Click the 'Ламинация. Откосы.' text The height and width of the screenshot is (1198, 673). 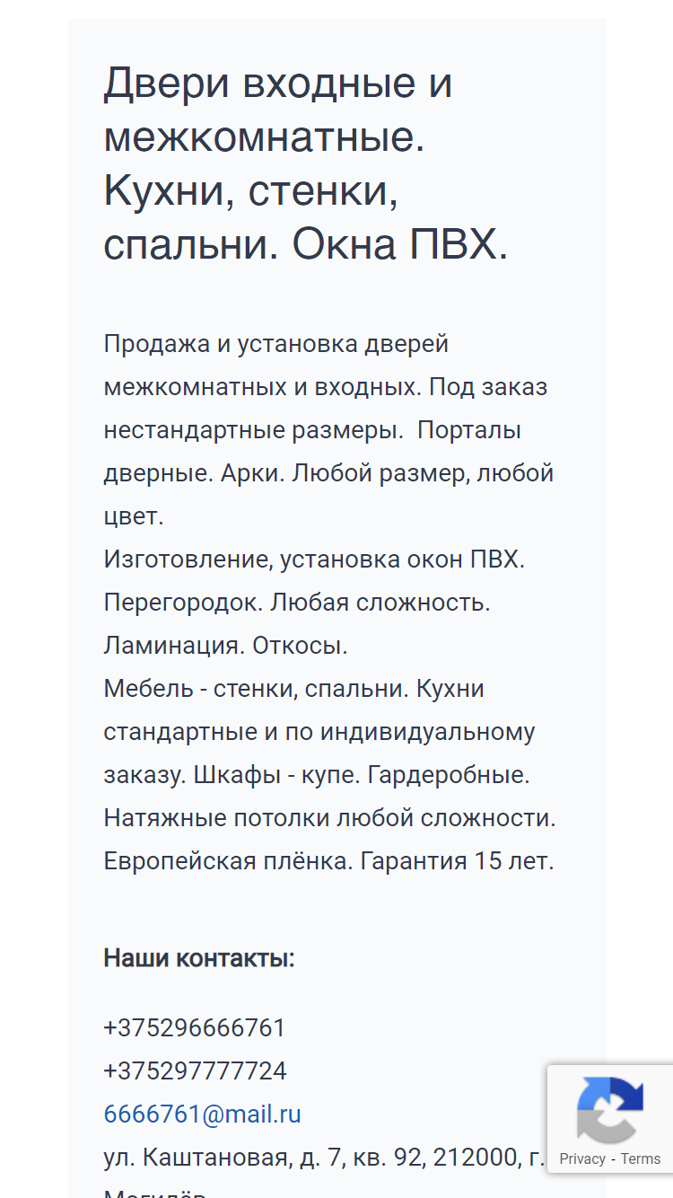225,646
